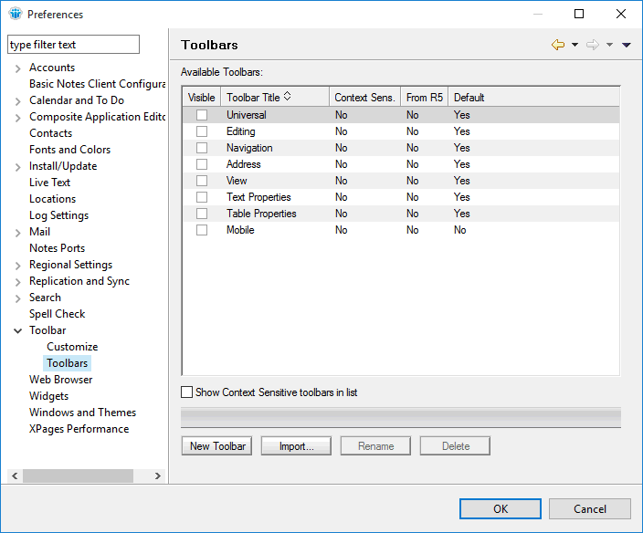Click inside the type filter text field

[73, 45]
